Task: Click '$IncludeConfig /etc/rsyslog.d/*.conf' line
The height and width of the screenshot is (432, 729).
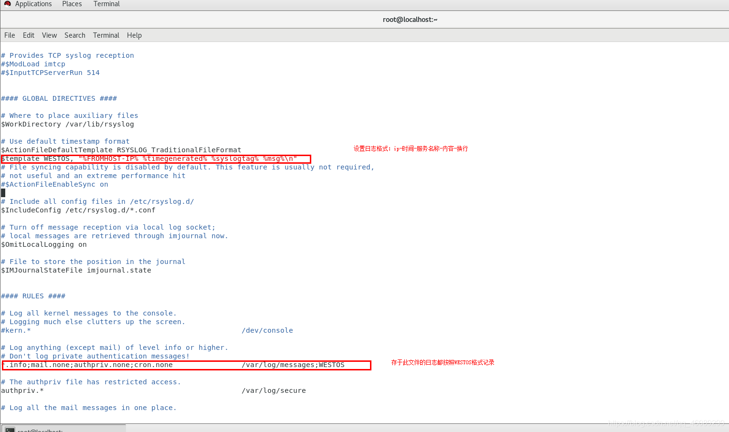Action: pyautogui.click(x=78, y=210)
